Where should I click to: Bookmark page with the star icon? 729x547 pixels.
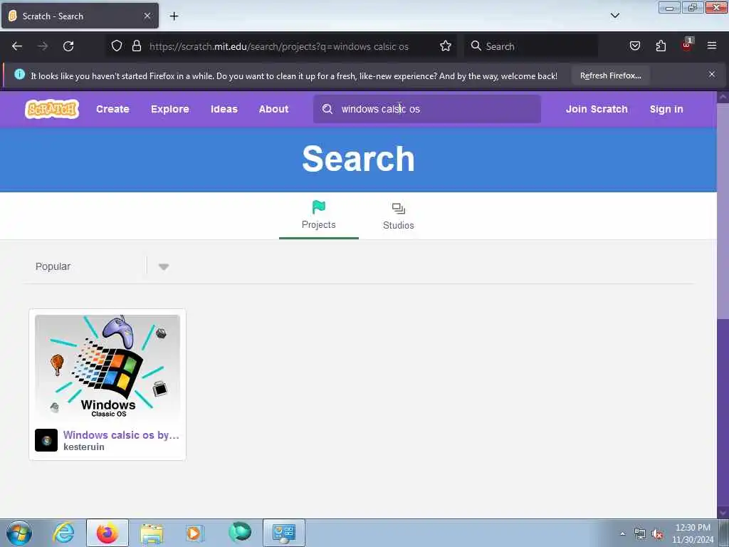coord(446,46)
